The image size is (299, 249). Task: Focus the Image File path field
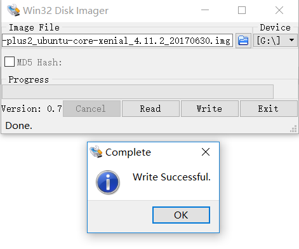tap(117, 41)
